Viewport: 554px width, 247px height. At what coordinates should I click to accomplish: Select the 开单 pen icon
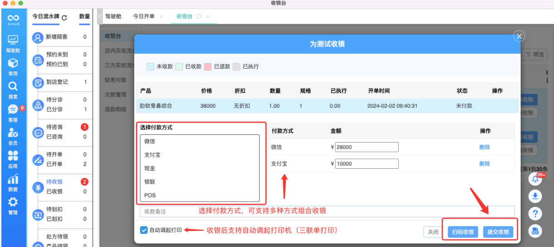coord(38,160)
